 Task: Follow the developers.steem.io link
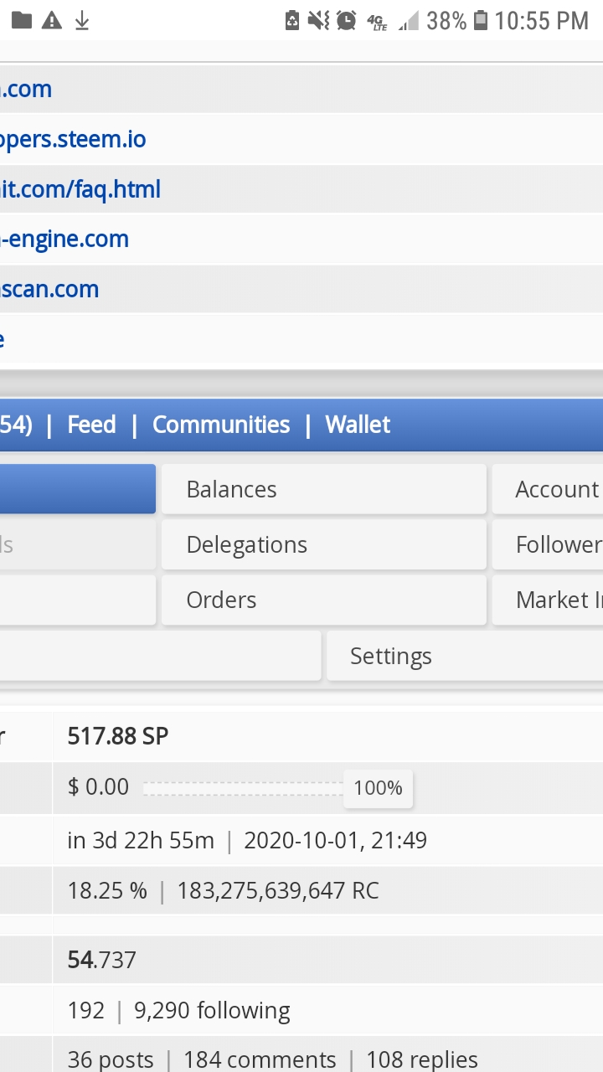73,139
